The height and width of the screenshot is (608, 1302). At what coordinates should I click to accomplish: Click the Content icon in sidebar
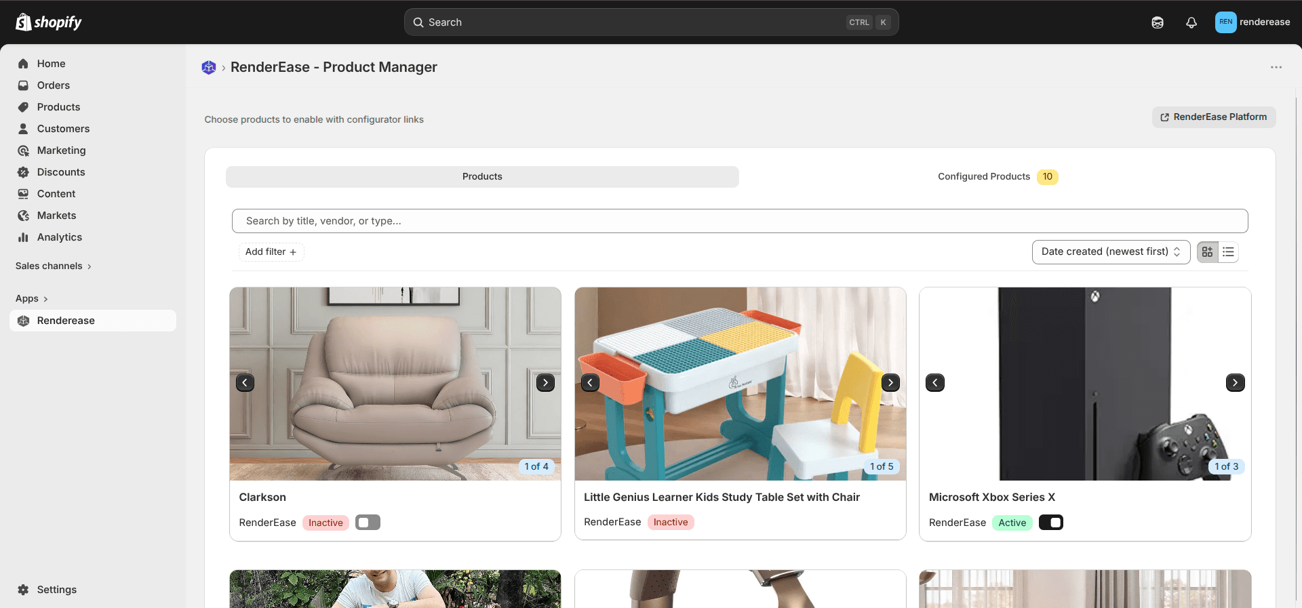(x=23, y=194)
